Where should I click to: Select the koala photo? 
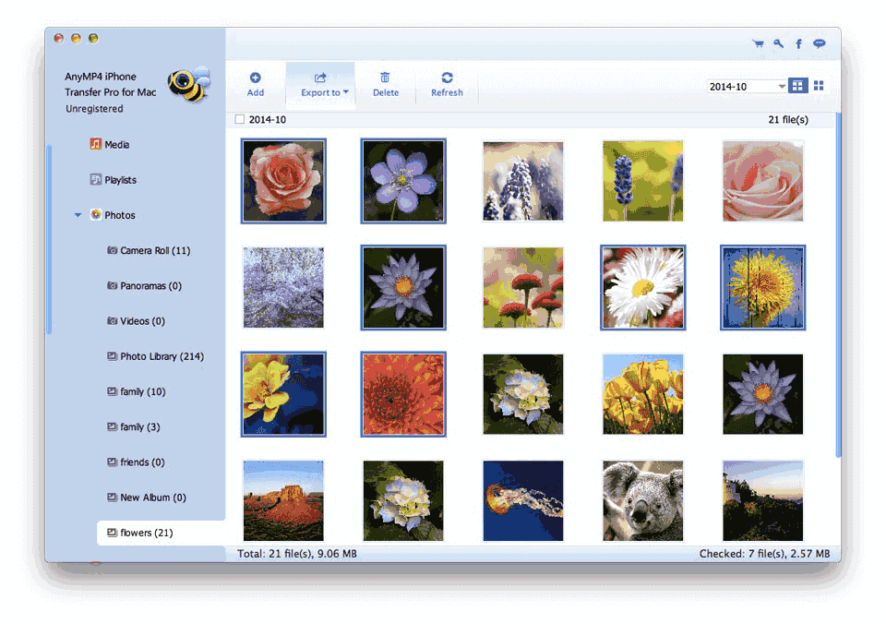643,501
